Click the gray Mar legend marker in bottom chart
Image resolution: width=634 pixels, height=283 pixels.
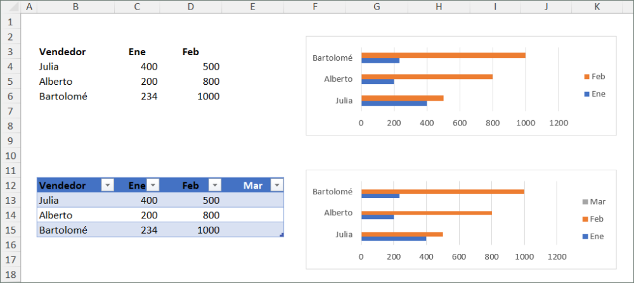585,202
